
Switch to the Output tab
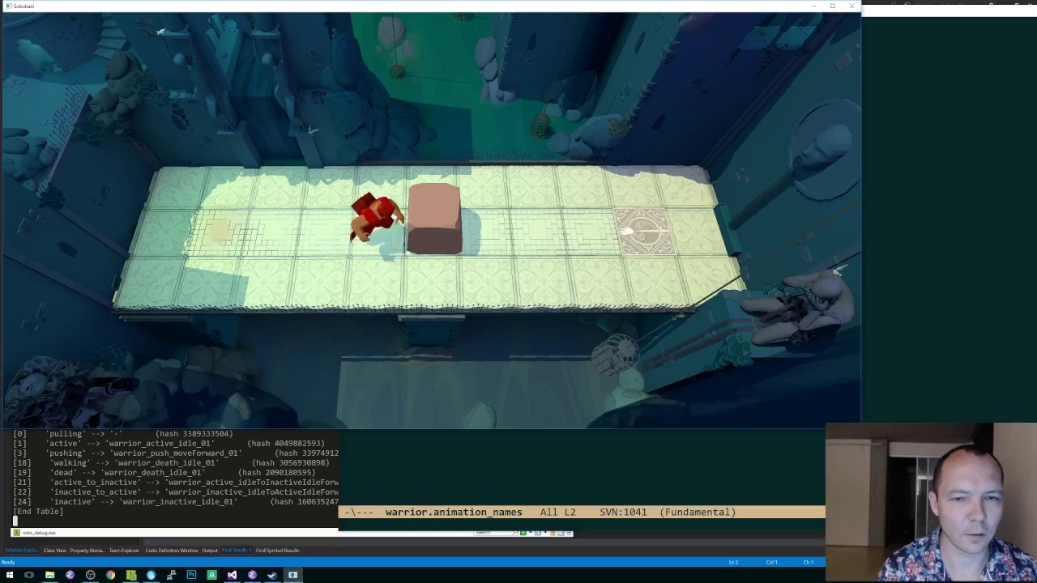[210, 551]
